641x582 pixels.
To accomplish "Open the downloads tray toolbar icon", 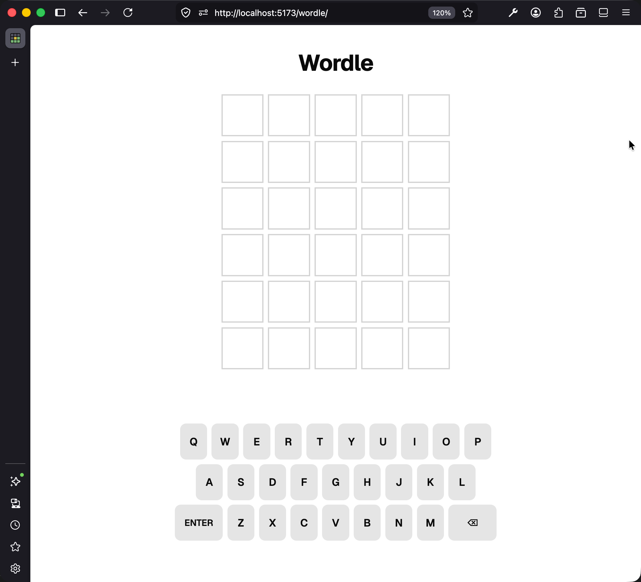I will pyautogui.click(x=581, y=13).
